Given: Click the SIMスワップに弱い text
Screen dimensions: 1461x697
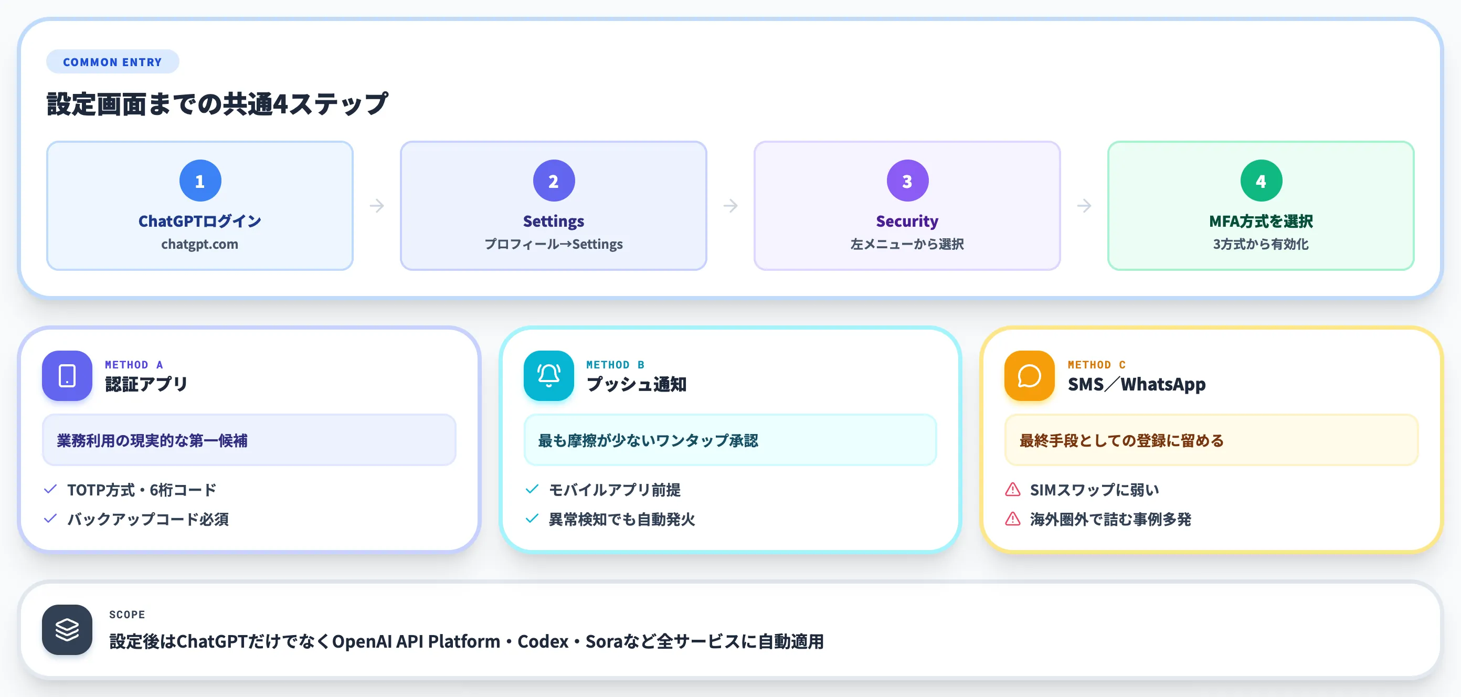Looking at the screenshot, I should point(1095,490).
